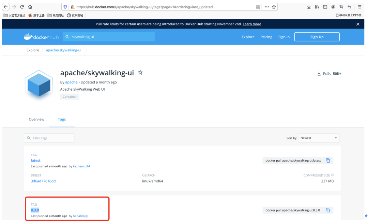Open the kezhenxu94 user profile link

tap(81, 166)
